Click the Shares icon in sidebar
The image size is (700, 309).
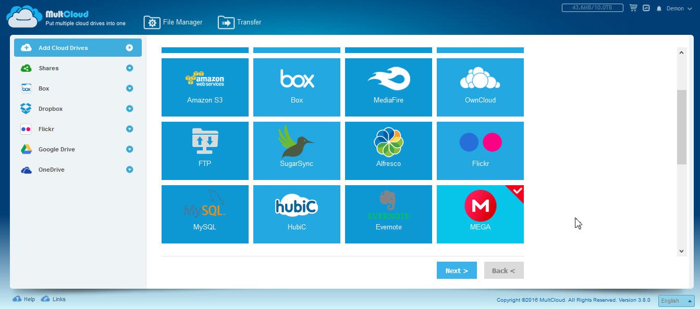26,68
